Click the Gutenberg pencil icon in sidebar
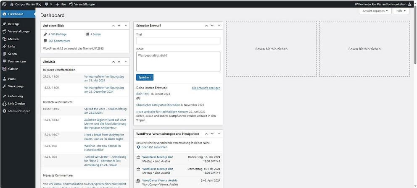This screenshot has height=188, width=417. (4, 96)
